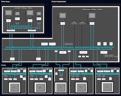The height and width of the screenshot is (96, 121).
Task: Select UPS 3 in the Tactical Department
Action: tap(111, 44)
